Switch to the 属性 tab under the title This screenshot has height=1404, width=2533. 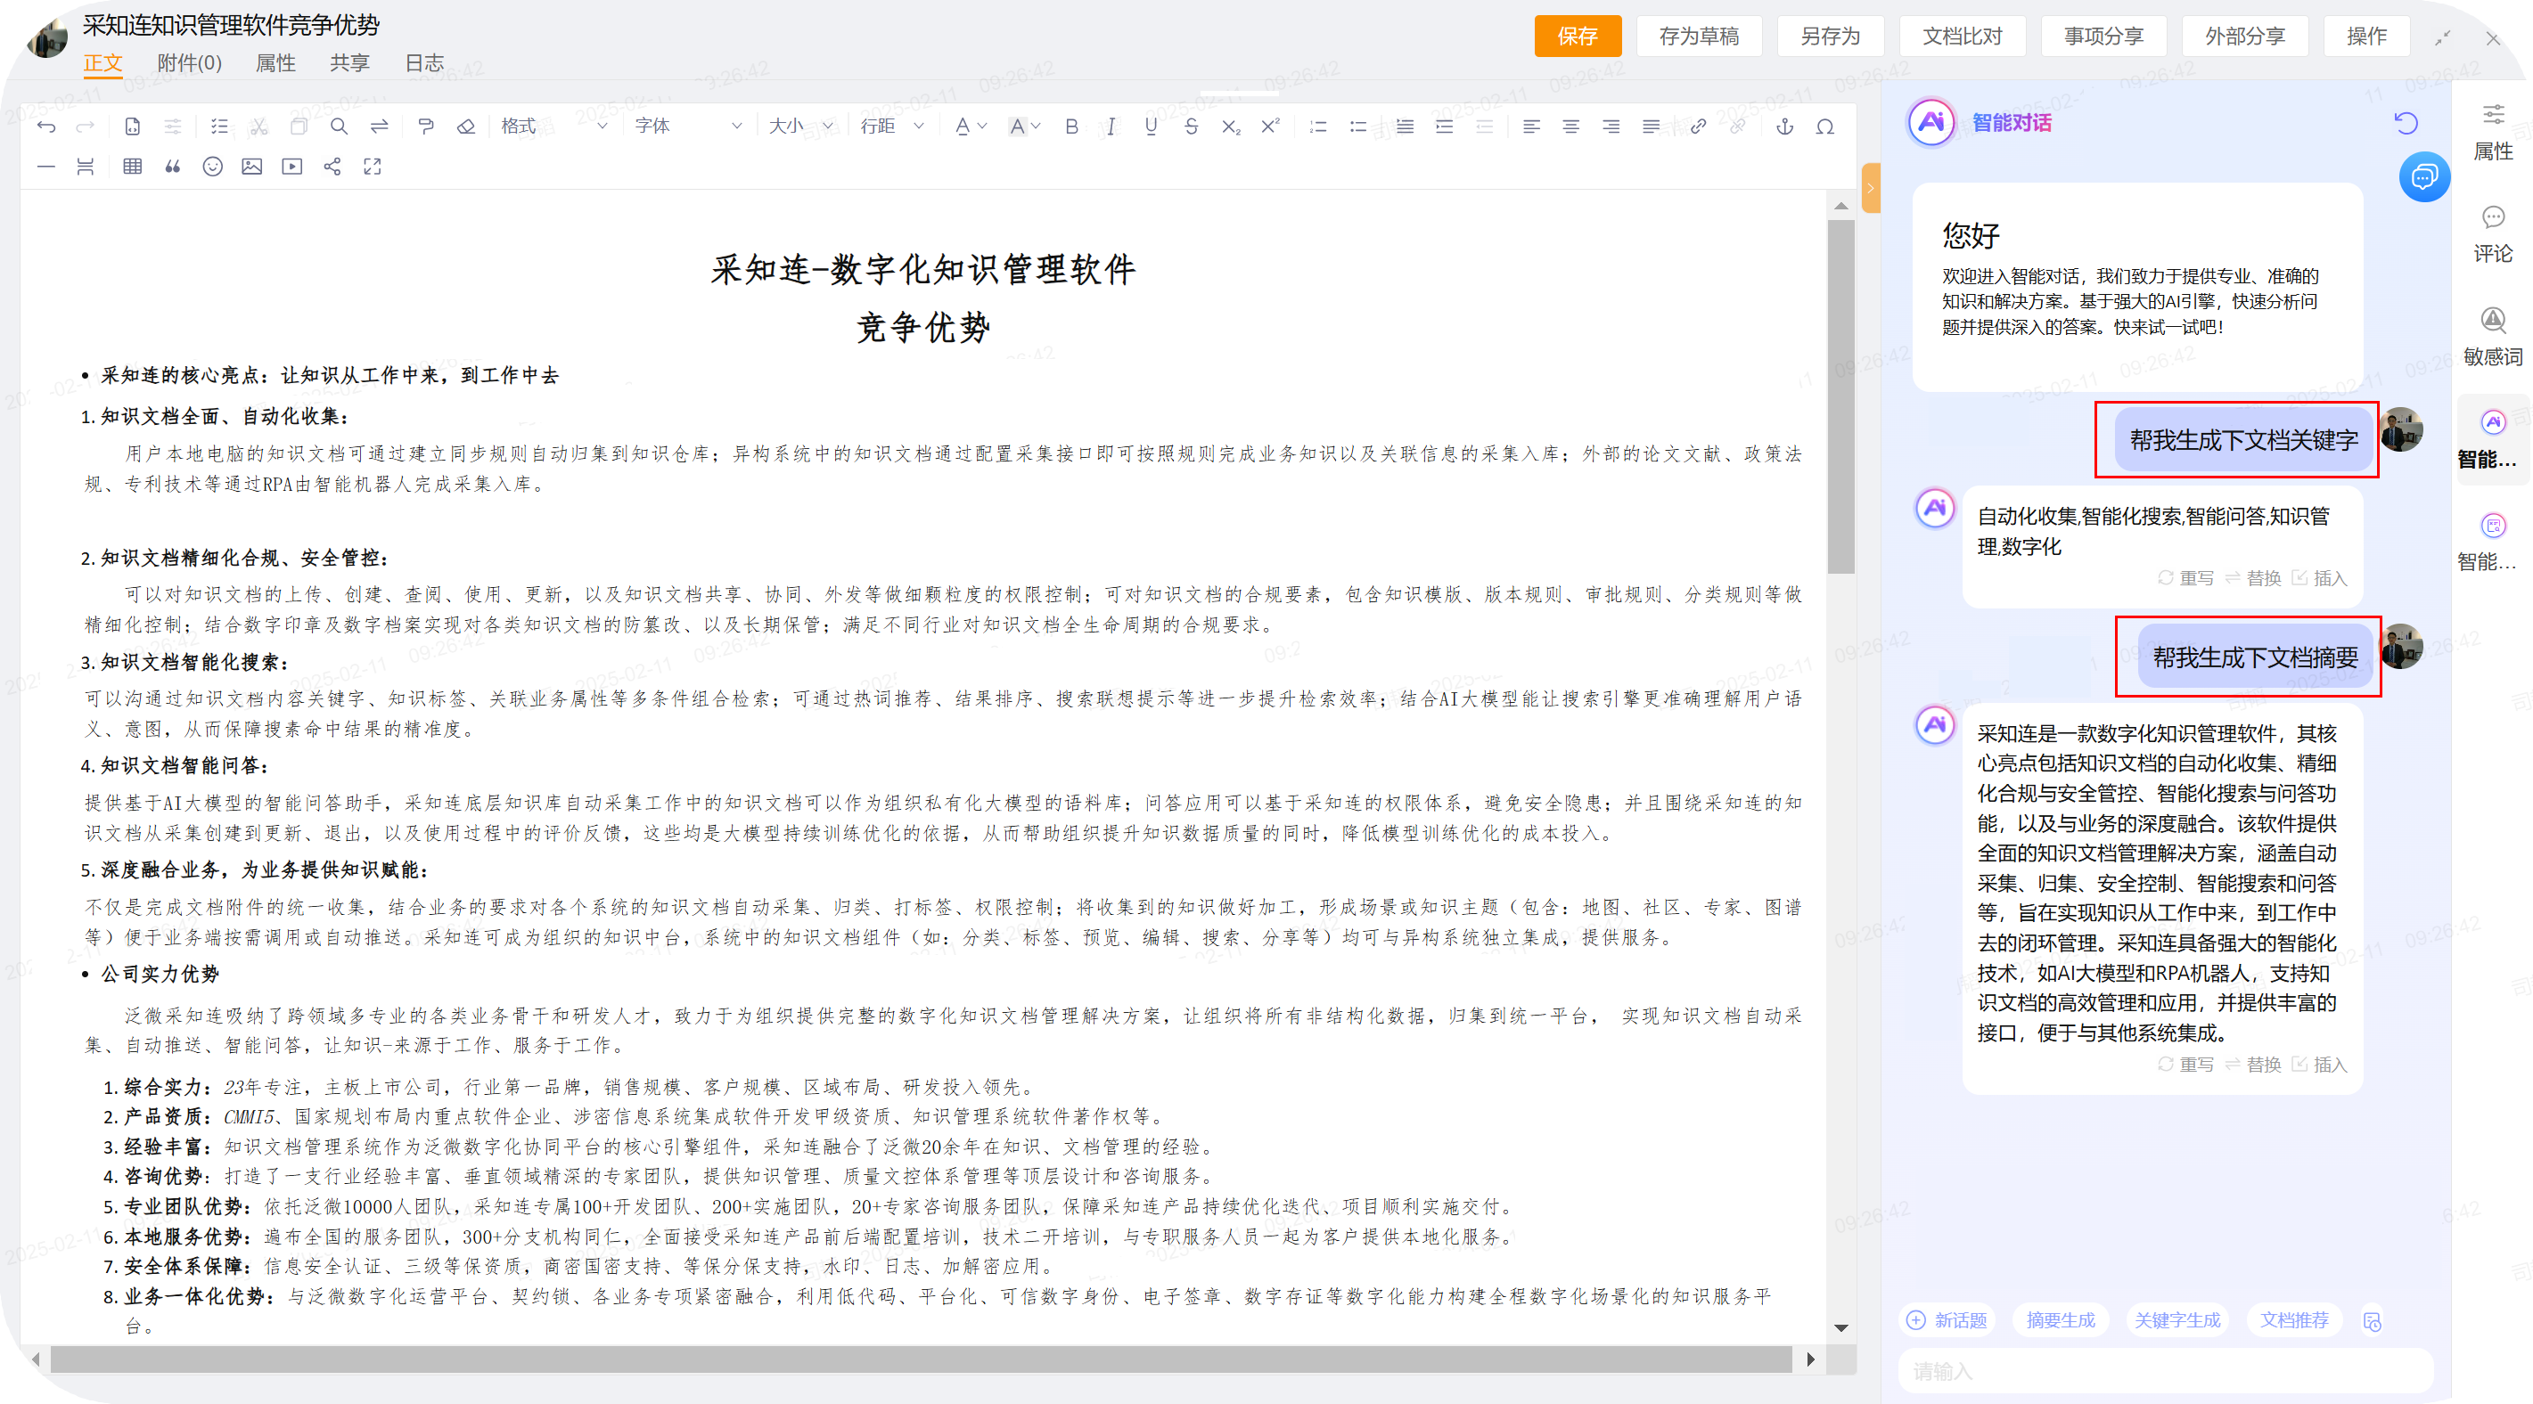point(275,63)
